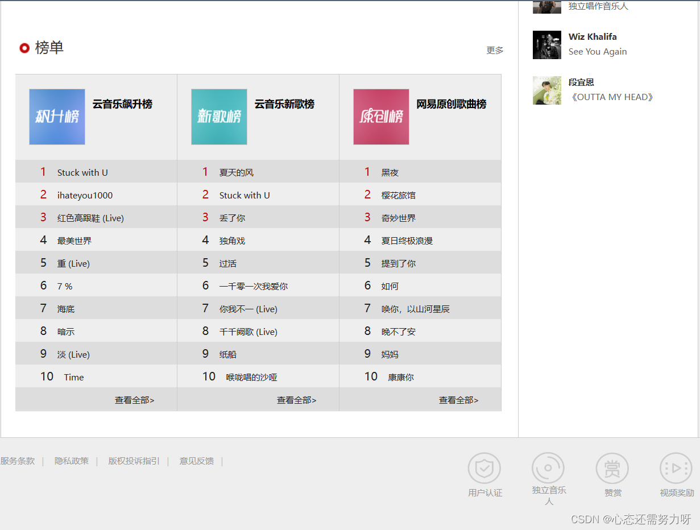Image resolution: width=700 pixels, height=530 pixels.
Task: Select song ihateyou1000
Action: tap(85, 196)
